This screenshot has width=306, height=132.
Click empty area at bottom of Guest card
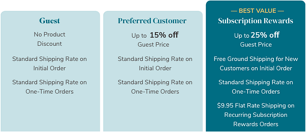tap(50, 113)
